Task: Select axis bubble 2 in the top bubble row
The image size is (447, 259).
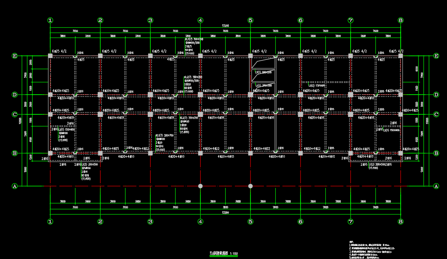Action: point(100,20)
